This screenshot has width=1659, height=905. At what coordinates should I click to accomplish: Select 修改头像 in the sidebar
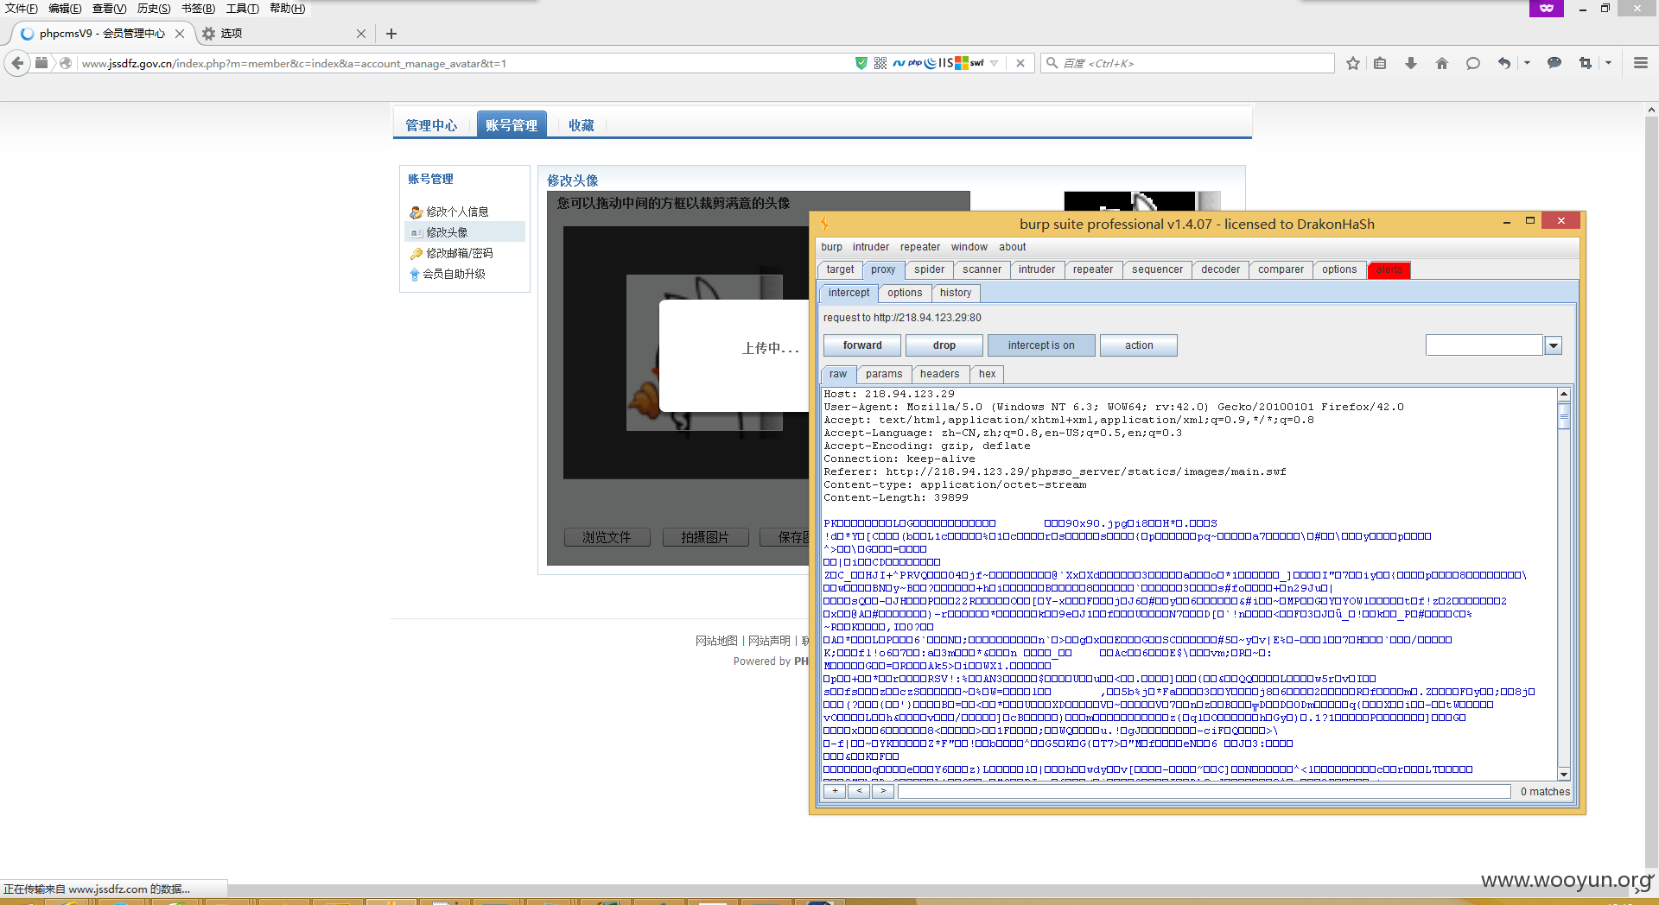coord(447,232)
